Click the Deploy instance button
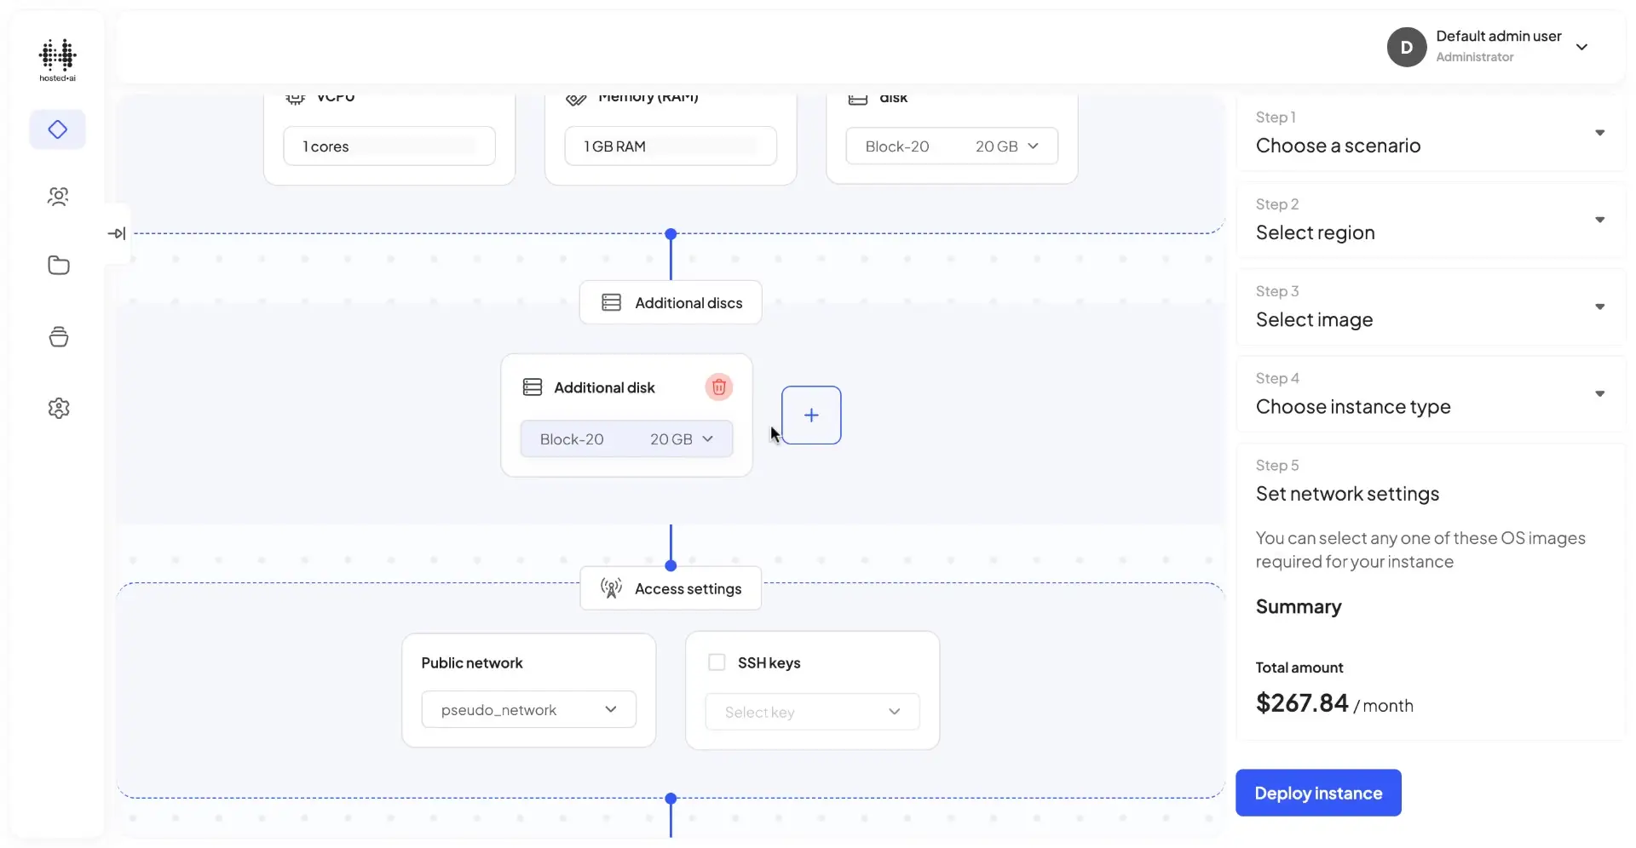1636x848 pixels. [x=1317, y=793]
